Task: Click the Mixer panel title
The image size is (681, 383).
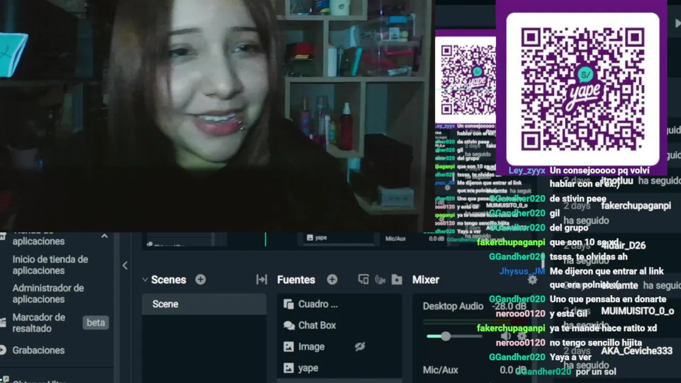Action: pos(426,279)
